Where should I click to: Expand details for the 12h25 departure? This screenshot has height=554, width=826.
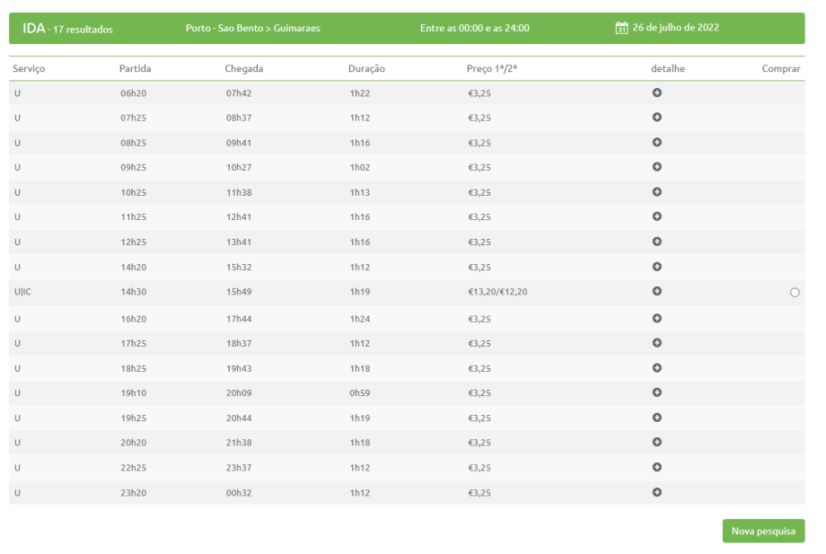(656, 242)
